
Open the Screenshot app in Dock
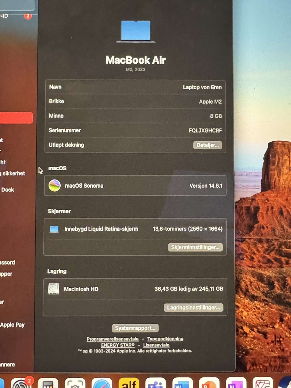click(x=75, y=383)
